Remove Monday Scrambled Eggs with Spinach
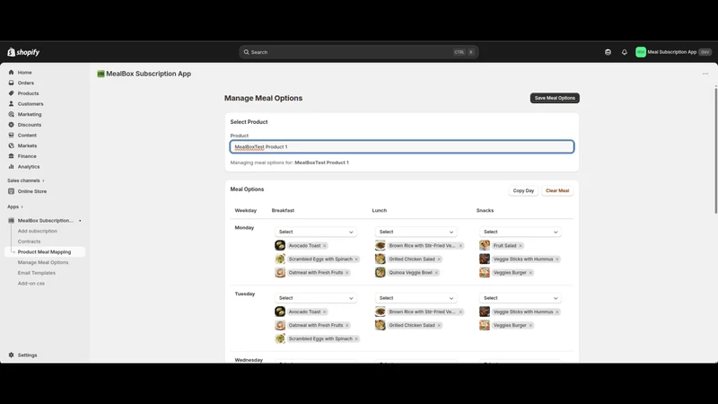The height and width of the screenshot is (404, 718). 356,259
